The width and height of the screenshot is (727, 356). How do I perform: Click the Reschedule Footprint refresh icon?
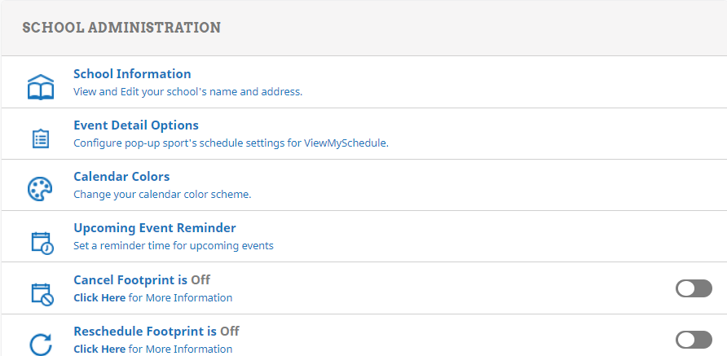click(x=41, y=343)
